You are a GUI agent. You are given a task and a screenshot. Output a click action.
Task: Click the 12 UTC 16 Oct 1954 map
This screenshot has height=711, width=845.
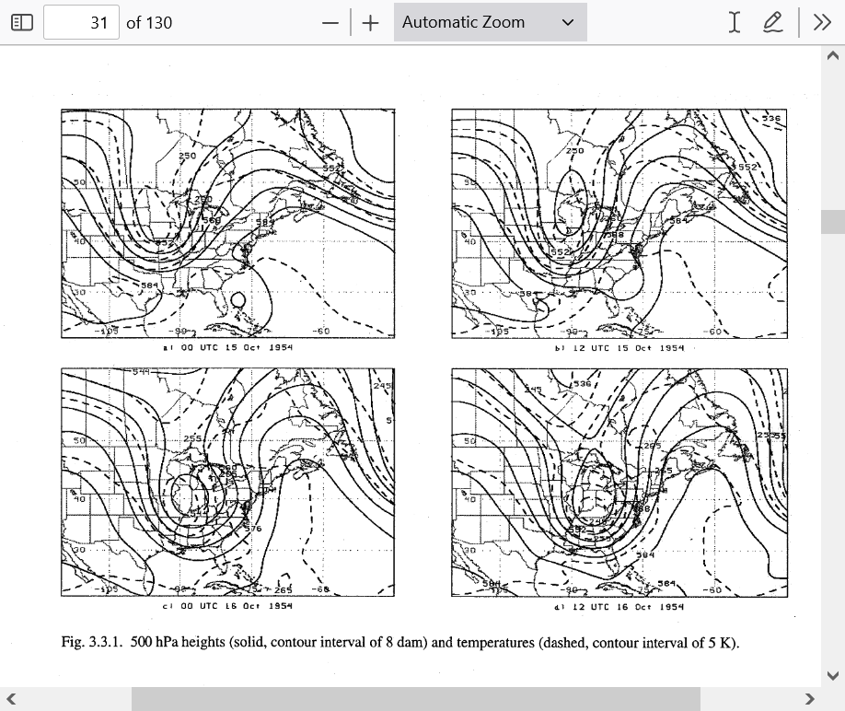tap(619, 482)
